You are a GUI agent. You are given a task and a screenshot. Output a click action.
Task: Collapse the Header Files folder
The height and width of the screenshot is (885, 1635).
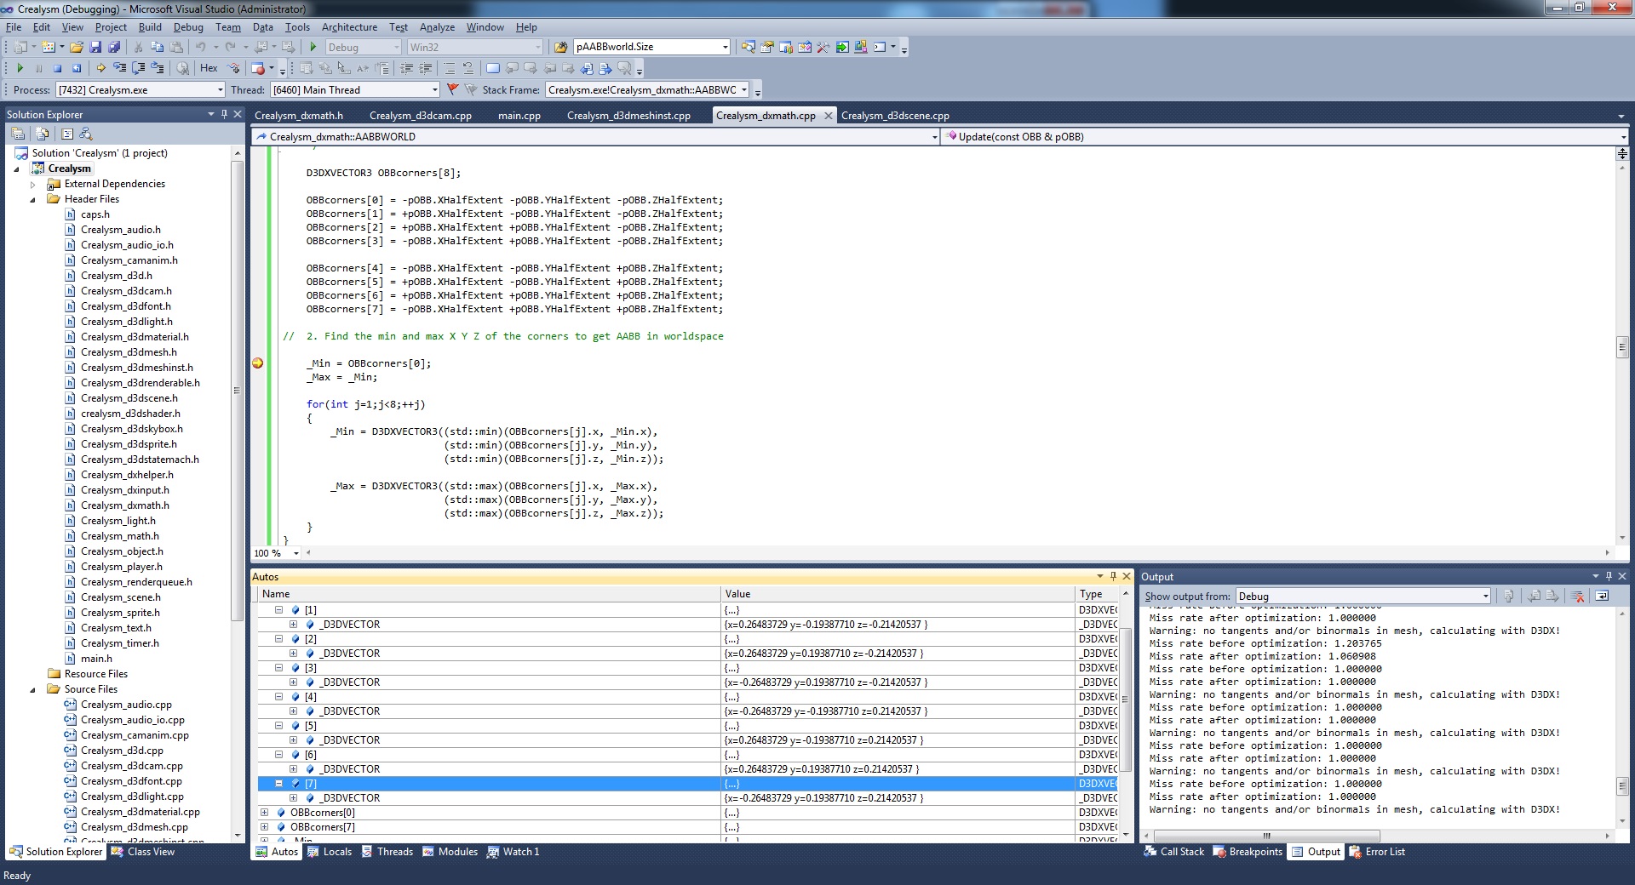tap(33, 200)
